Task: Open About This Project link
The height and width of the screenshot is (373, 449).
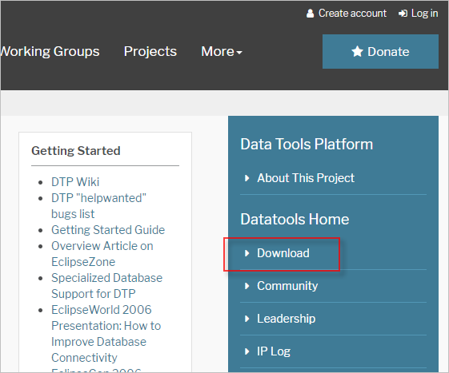Action: [x=306, y=178]
